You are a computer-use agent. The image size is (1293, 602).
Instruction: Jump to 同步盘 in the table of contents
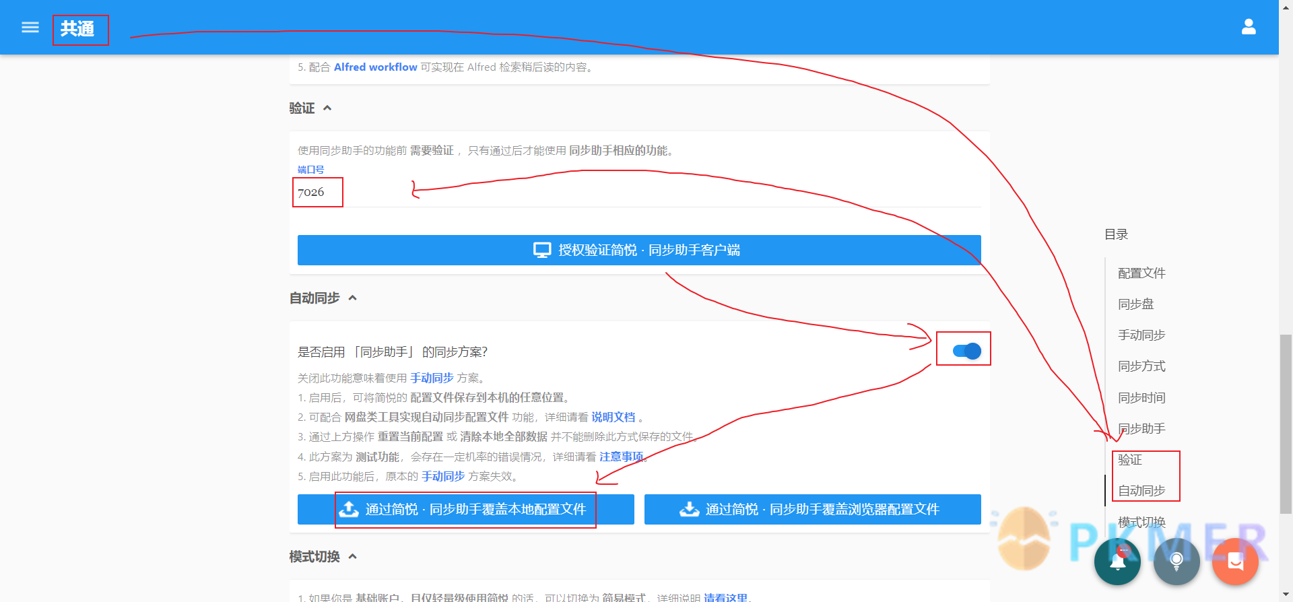point(1135,304)
